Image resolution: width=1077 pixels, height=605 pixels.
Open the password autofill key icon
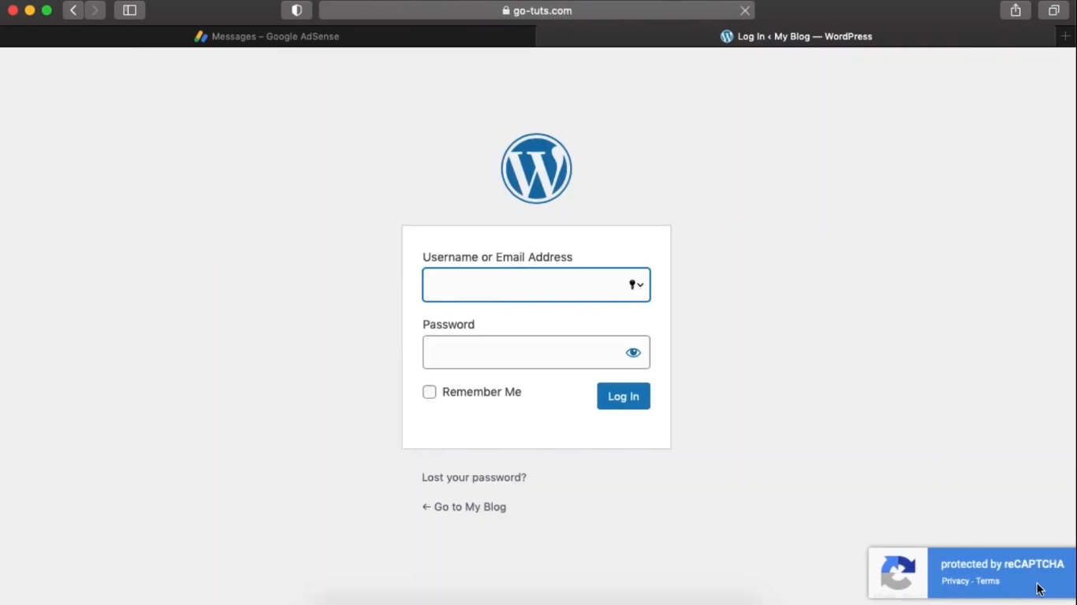tap(635, 285)
